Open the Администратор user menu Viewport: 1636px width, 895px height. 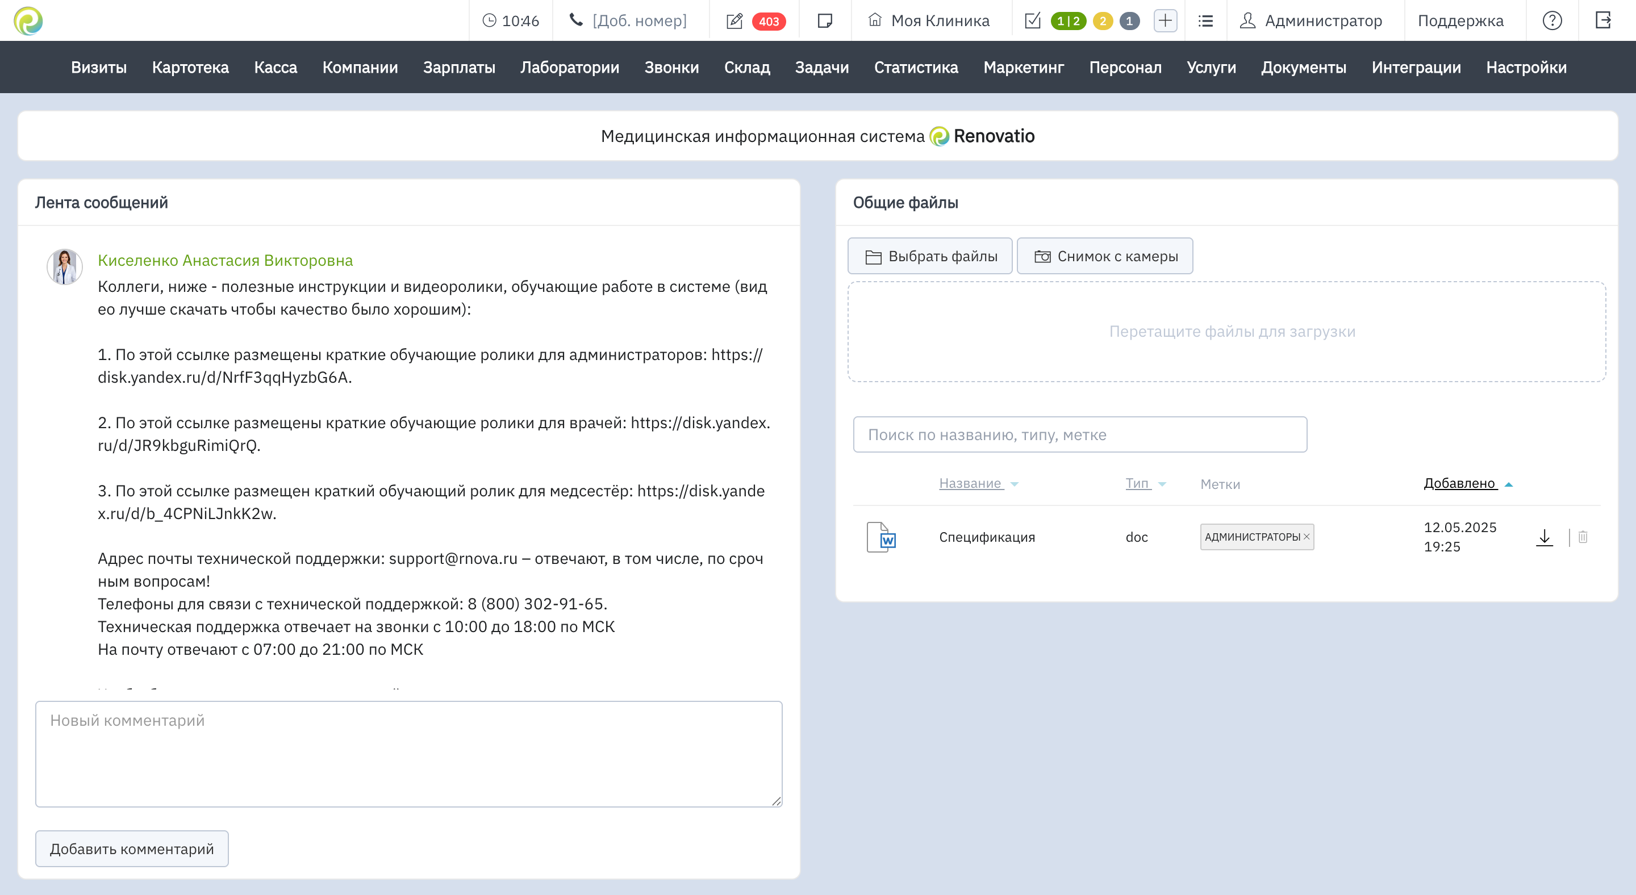click(x=1324, y=21)
